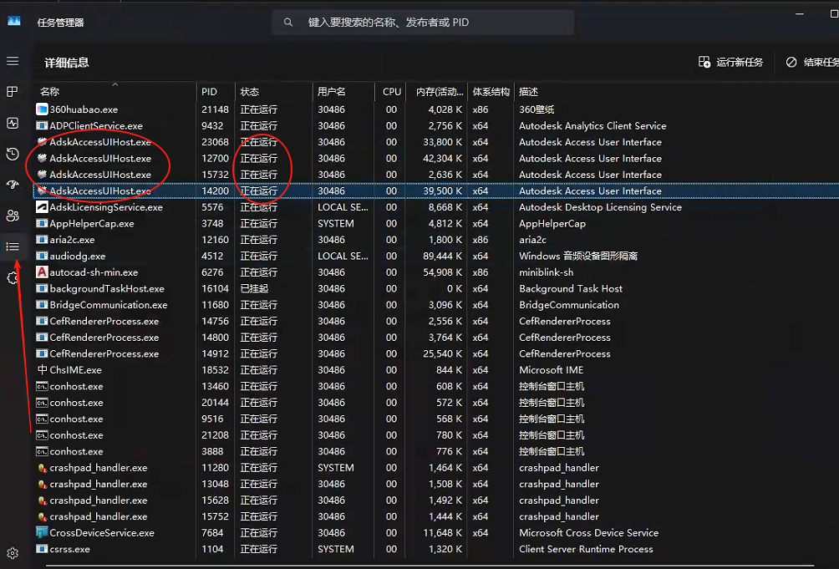Click the 运行新任务 (Run new task) button

[x=731, y=63]
